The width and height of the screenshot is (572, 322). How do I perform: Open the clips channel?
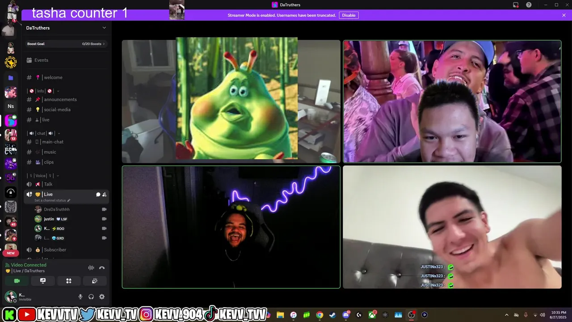coord(66,162)
